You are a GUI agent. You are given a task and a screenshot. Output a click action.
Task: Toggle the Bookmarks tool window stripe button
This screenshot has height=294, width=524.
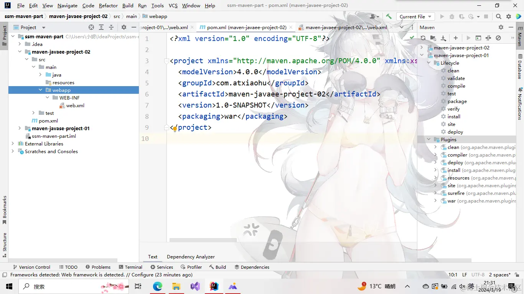(4, 210)
